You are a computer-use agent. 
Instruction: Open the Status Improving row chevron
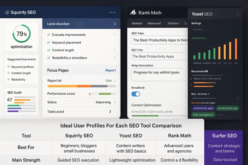click(x=115, y=102)
